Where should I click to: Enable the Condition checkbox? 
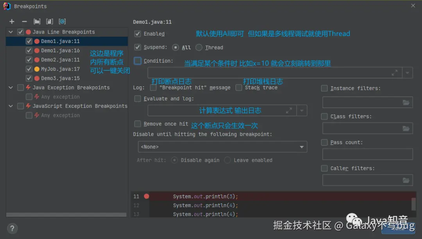coord(138,61)
